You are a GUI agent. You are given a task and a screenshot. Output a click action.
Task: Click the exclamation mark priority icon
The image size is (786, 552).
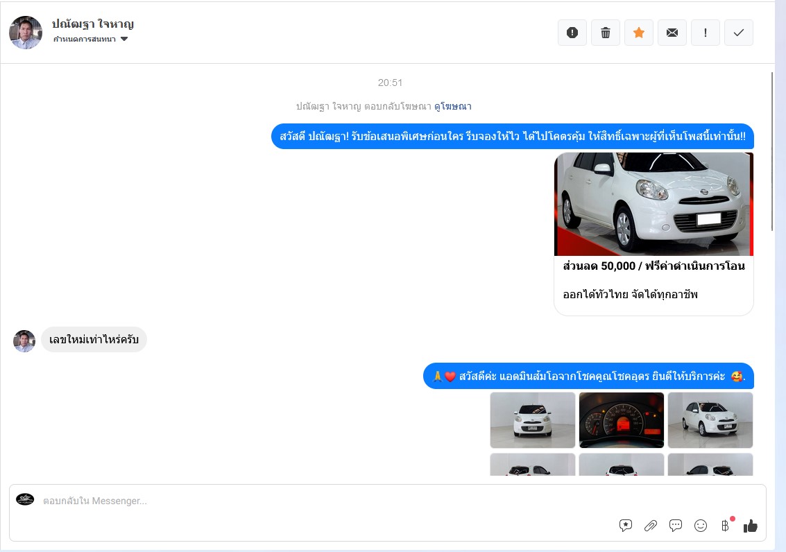click(x=706, y=33)
